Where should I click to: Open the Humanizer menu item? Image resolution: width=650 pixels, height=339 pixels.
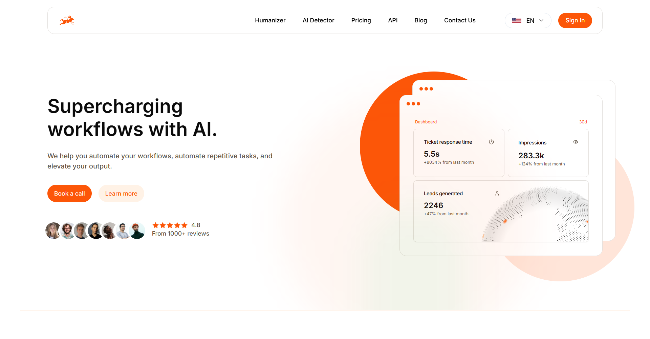(270, 20)
